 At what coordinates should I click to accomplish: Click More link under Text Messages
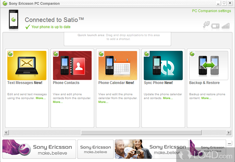pyautogui.click(x=41, y=98)
